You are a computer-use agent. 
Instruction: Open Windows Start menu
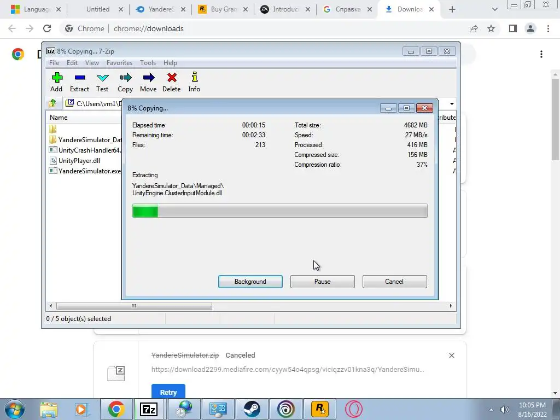(15, 409)
